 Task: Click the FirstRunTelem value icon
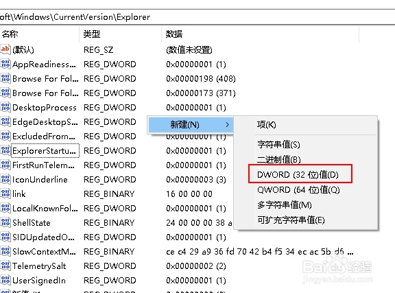tap(5, 165)
